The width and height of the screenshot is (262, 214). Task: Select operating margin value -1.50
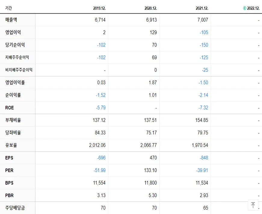[203, 82]
